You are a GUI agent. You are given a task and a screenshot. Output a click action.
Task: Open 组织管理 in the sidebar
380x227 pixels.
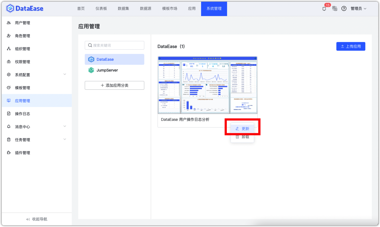point(37,49)
